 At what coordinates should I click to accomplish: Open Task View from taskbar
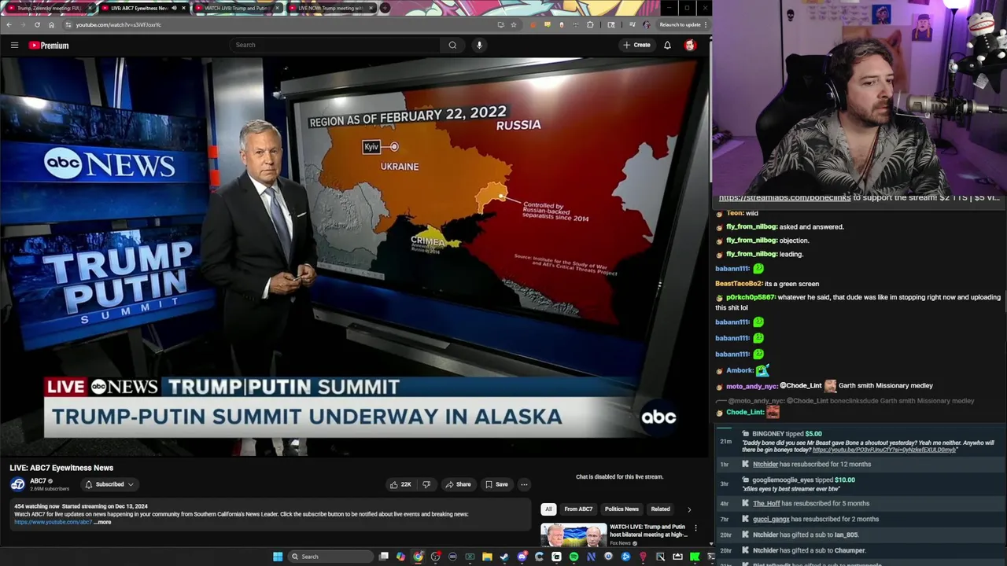click(384, 557)
